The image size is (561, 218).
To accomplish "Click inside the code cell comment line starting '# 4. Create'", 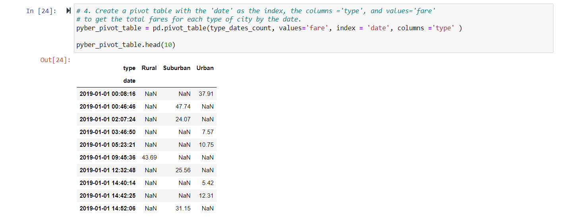I will 255,11.
